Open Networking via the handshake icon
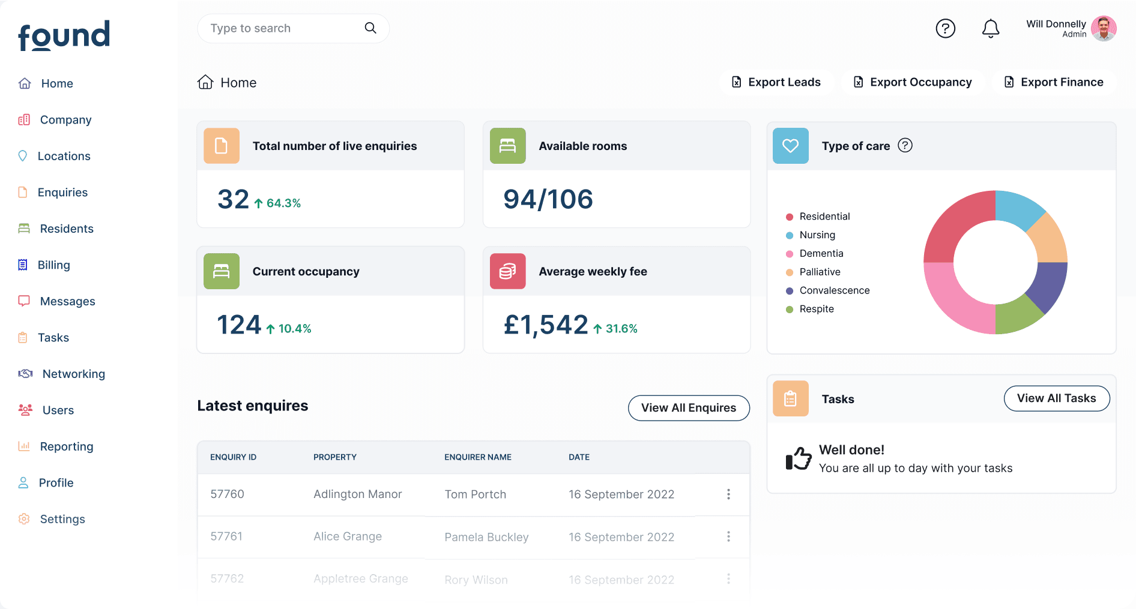The height and width of the screenshot is (609, 1136). click(x=25, y=373)
